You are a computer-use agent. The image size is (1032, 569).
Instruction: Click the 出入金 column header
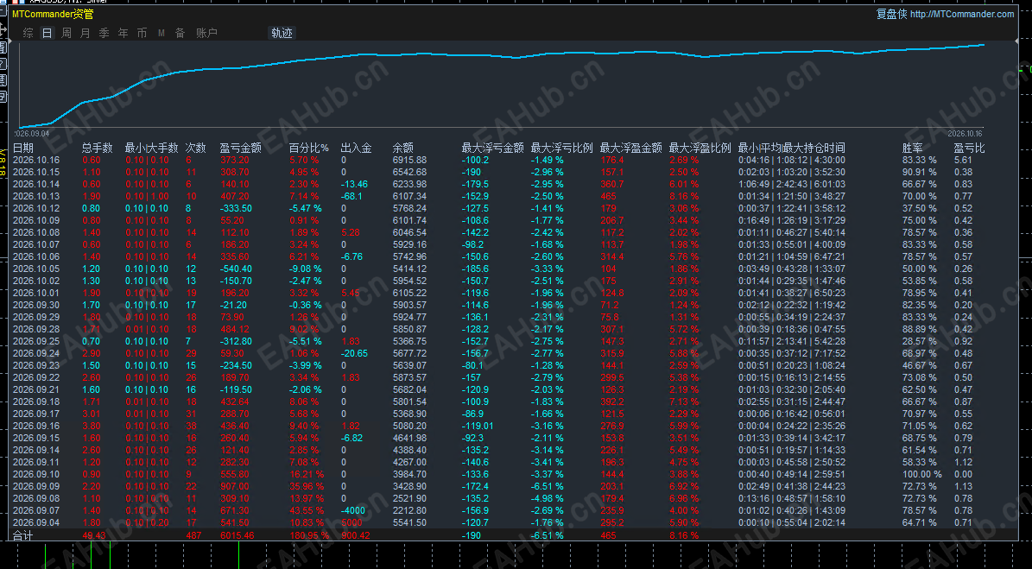pyautogui.click(x=356, y=148)
